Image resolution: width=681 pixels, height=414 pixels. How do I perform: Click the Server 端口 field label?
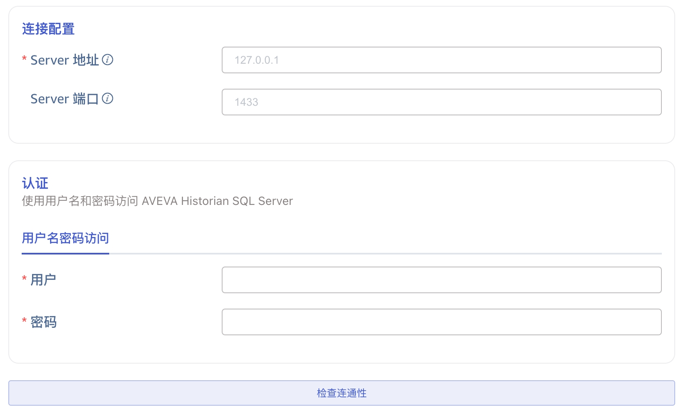[x=64, y=99]
